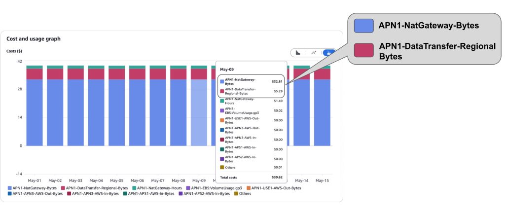
Task: Click the APN1-USE1-AWS-Out-Bytes legend item
Action: point(274,188)
